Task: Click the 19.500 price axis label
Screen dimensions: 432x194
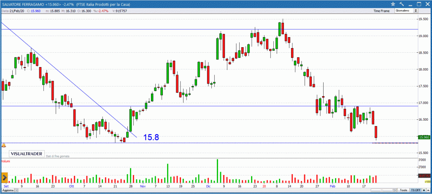Action: (424, 19)
